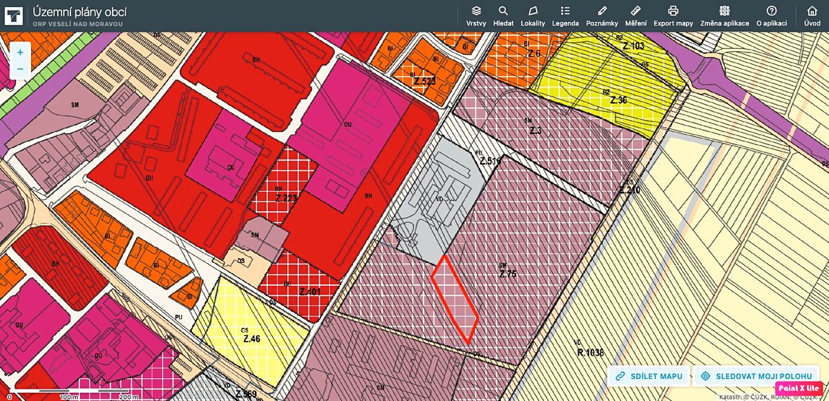Click map zone labeled Z.523
Image resolution: width=829 pixels, height=401 pixels.
(425, 81)
